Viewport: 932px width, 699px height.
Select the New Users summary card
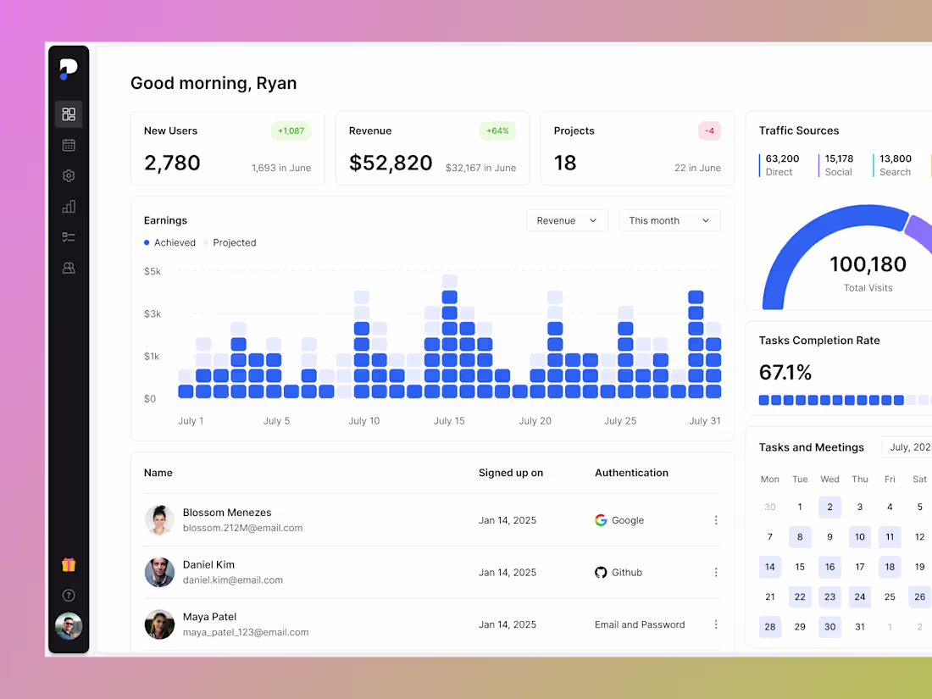pos(227,148)
